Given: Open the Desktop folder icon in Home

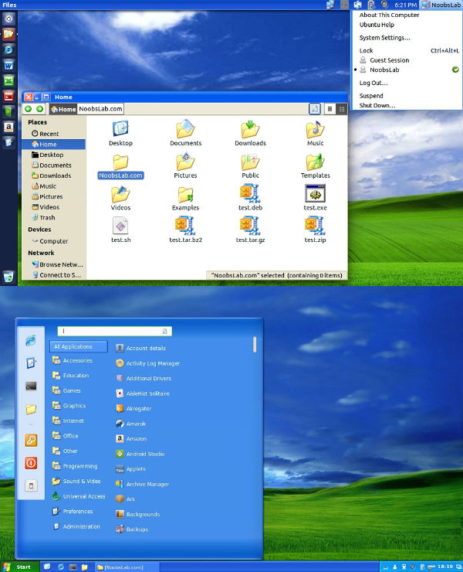Looking at the screenshot, I should tap(120, 128).
